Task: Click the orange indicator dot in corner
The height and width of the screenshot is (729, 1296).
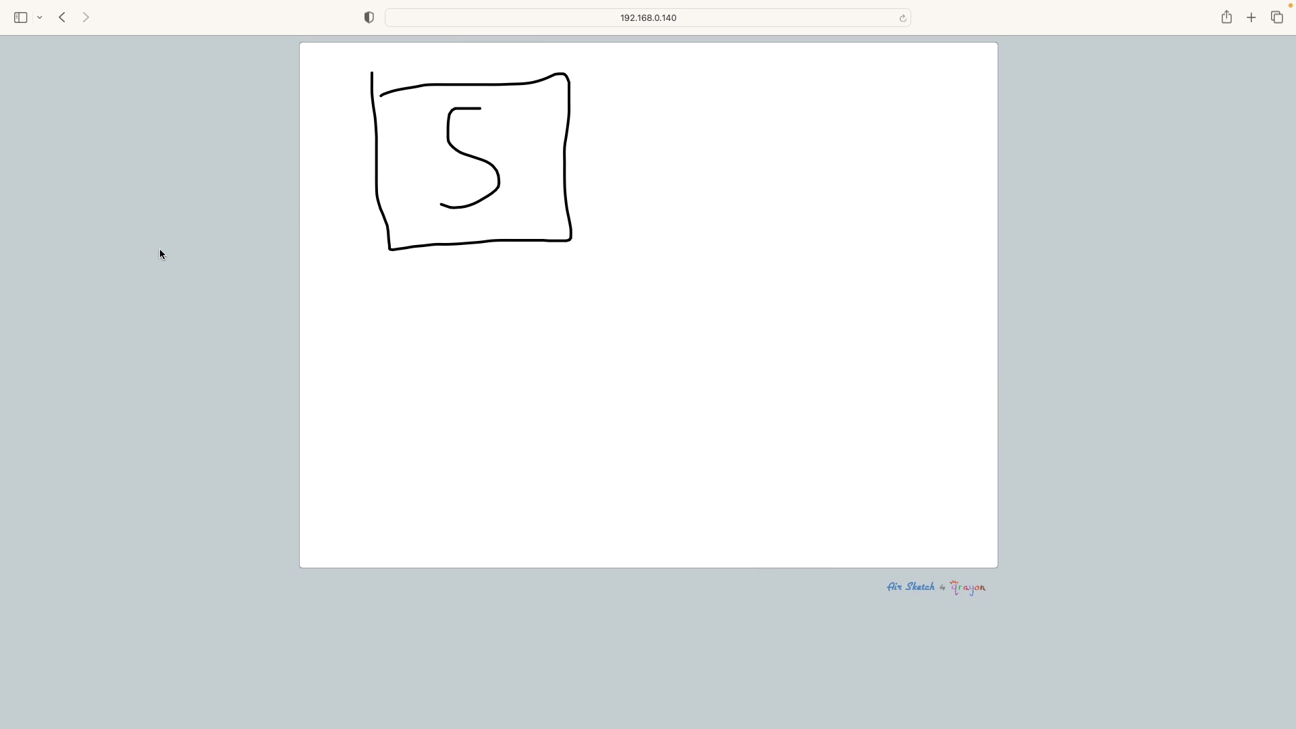Action: (x=1291, y=5)
